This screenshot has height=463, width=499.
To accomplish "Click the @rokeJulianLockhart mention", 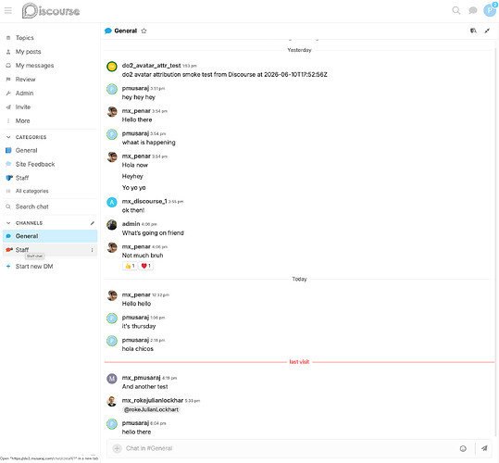I will pos(151,409).
